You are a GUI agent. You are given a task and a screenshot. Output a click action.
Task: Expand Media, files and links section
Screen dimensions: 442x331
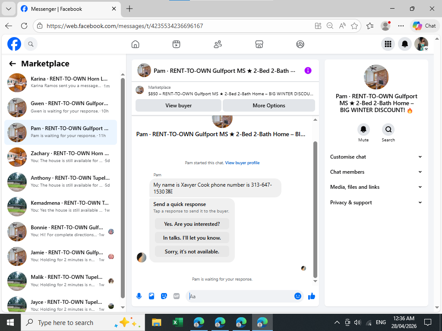click(x=376, y=187)
